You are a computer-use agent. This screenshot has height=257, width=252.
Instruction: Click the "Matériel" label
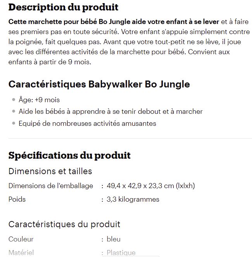(21, 253)
